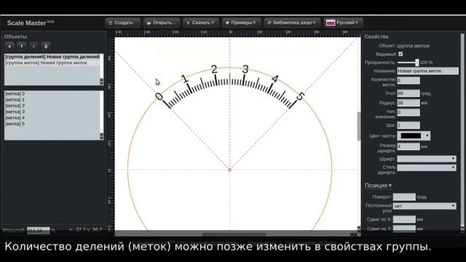Click the Шаг input field

click(x=408, y=125)
